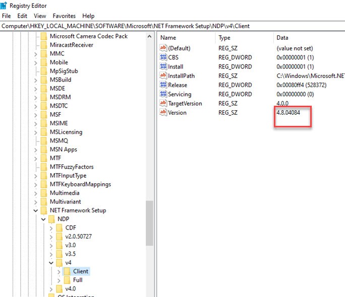This screenshot has height=297, width=345.
Task: Open the Edit menu
Action: 22,16
